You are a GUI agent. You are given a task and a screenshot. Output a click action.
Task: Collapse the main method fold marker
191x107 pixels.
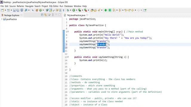(68, 32)
